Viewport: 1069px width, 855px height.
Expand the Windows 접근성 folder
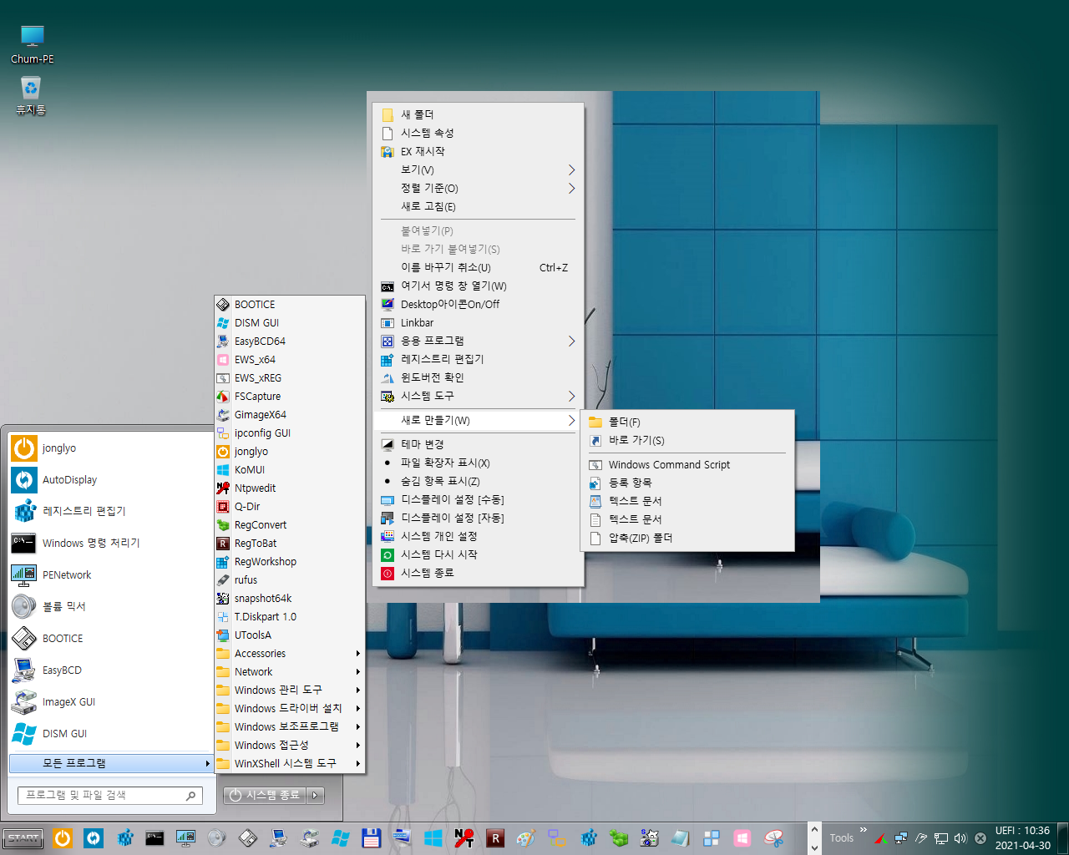[290, 746]
